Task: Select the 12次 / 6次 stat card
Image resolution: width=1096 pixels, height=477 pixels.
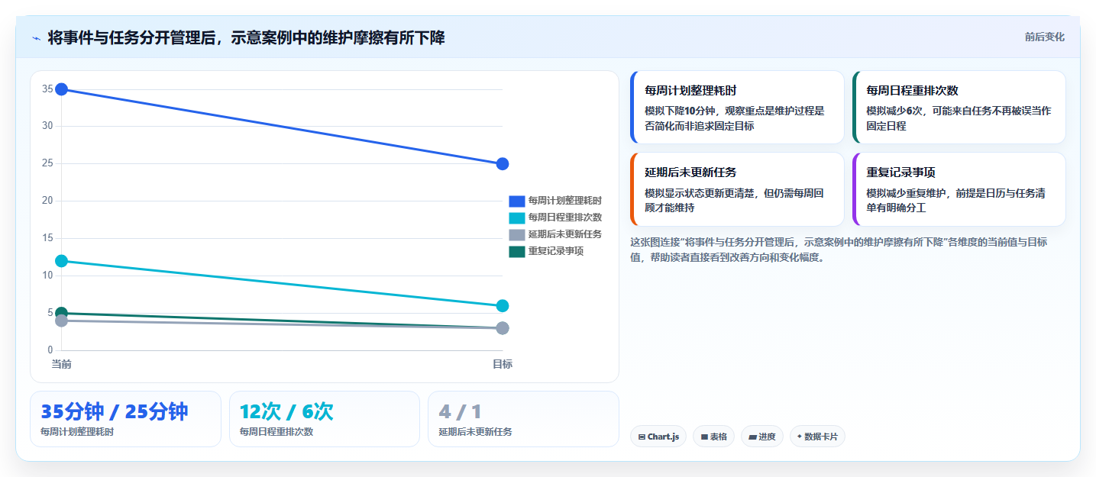Action: coord(325,419)
